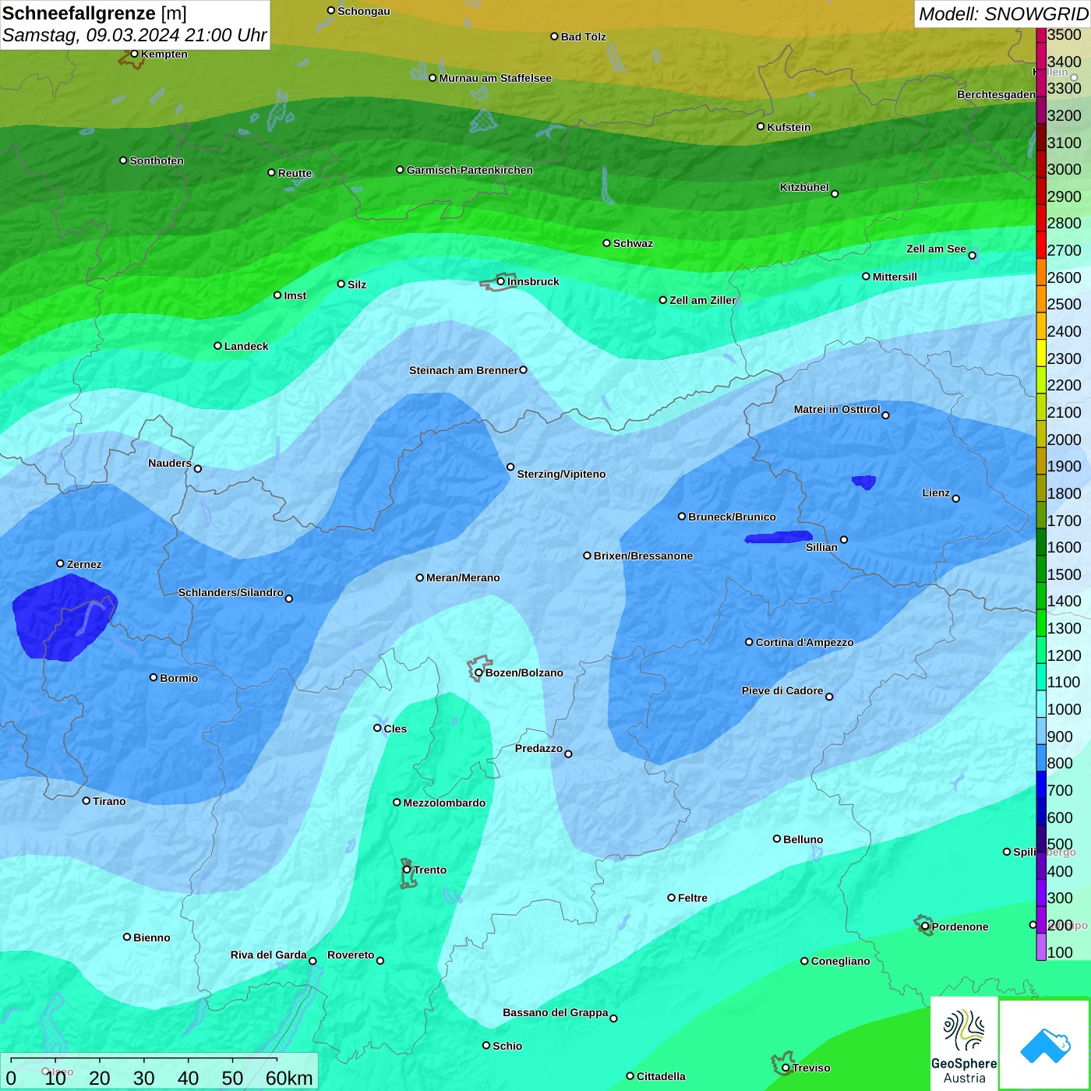The height and width of the screenshot is (1091, 1091).
Task: Click the Schneefallgrenze [m] title
Action: click(94, 13)
